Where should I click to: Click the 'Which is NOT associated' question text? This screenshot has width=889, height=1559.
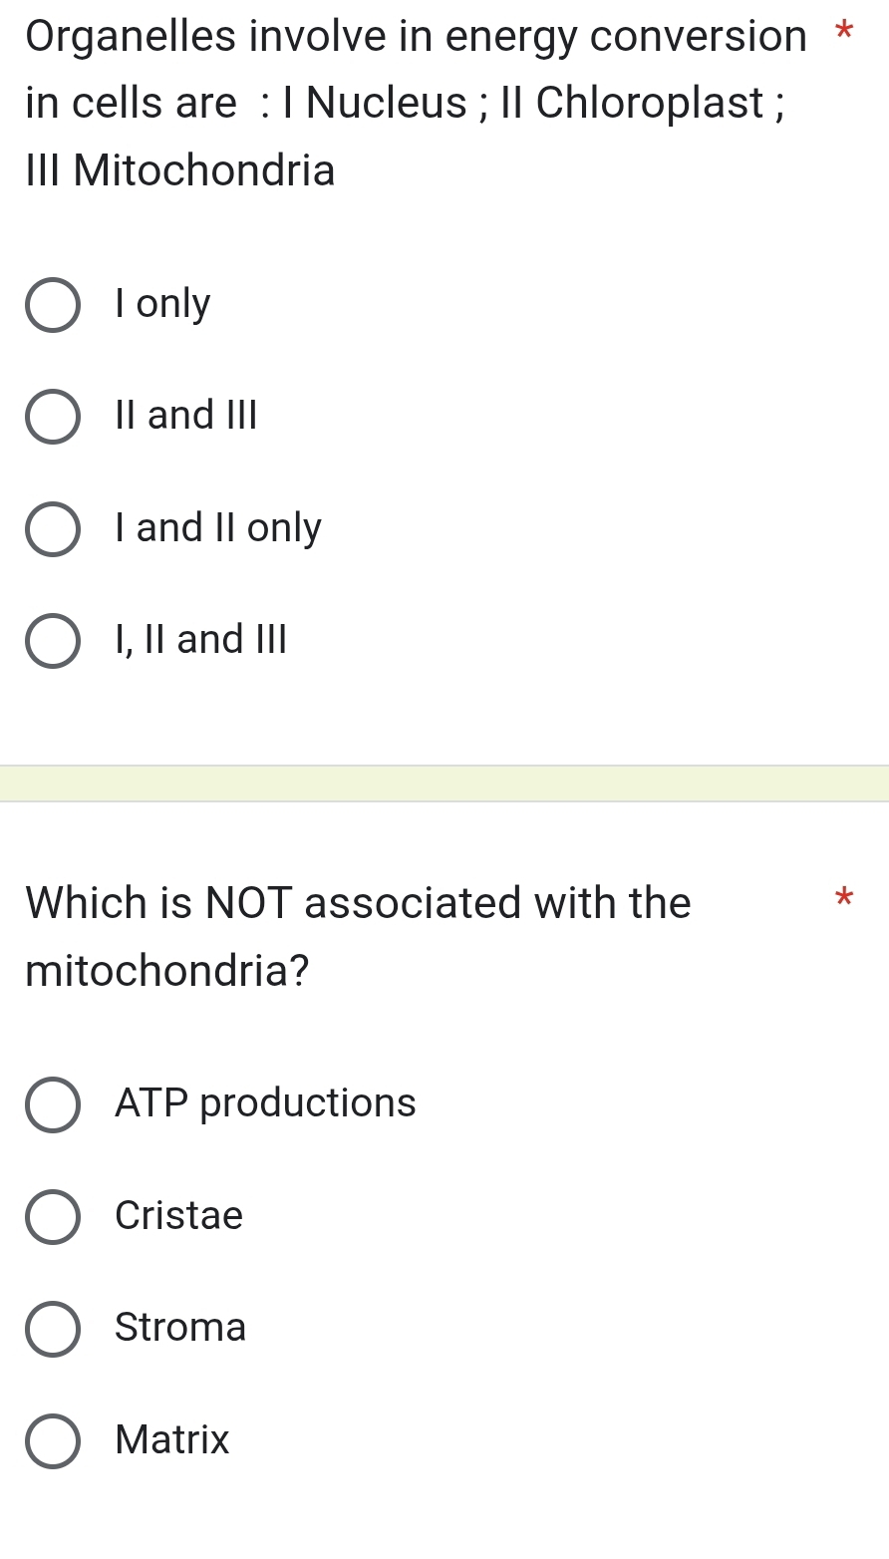pos(358,935)
